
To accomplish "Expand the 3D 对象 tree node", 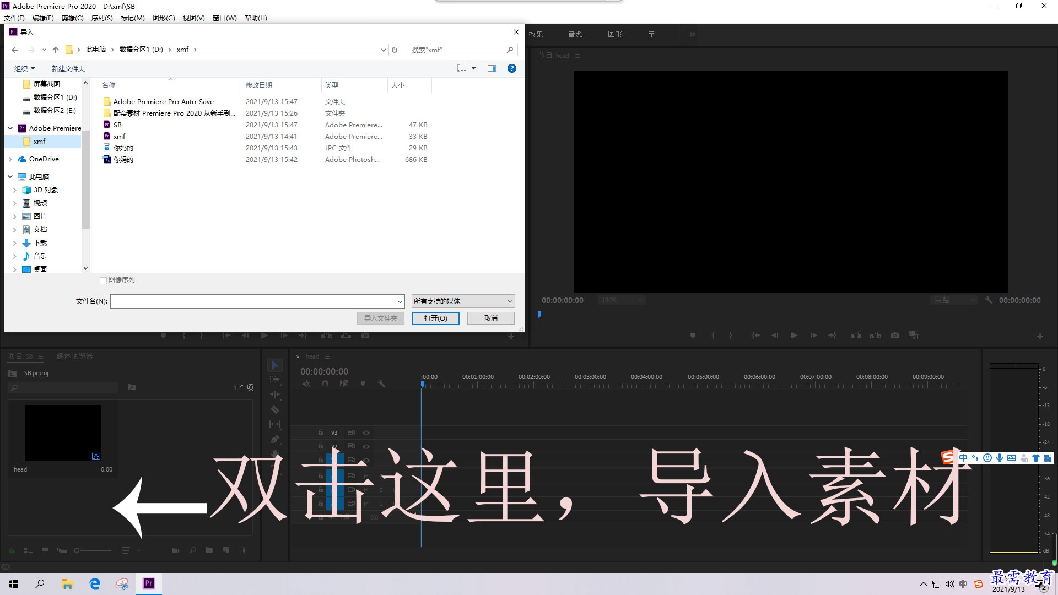I will (14, 190).
